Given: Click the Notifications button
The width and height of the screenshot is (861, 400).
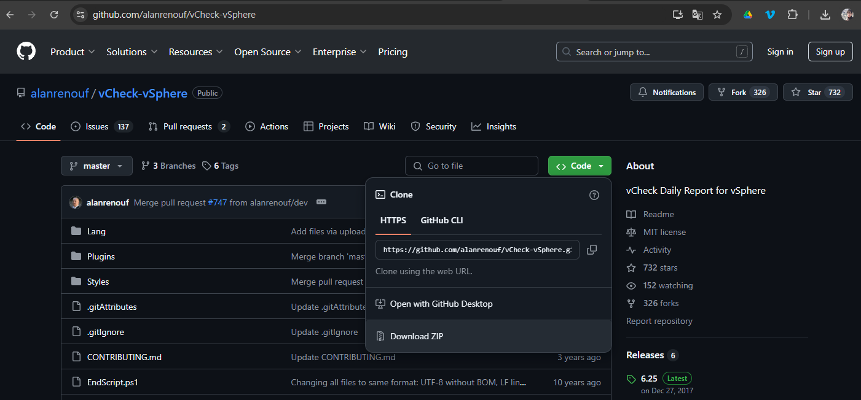Looking at the screenshot, I should point(667,92).
